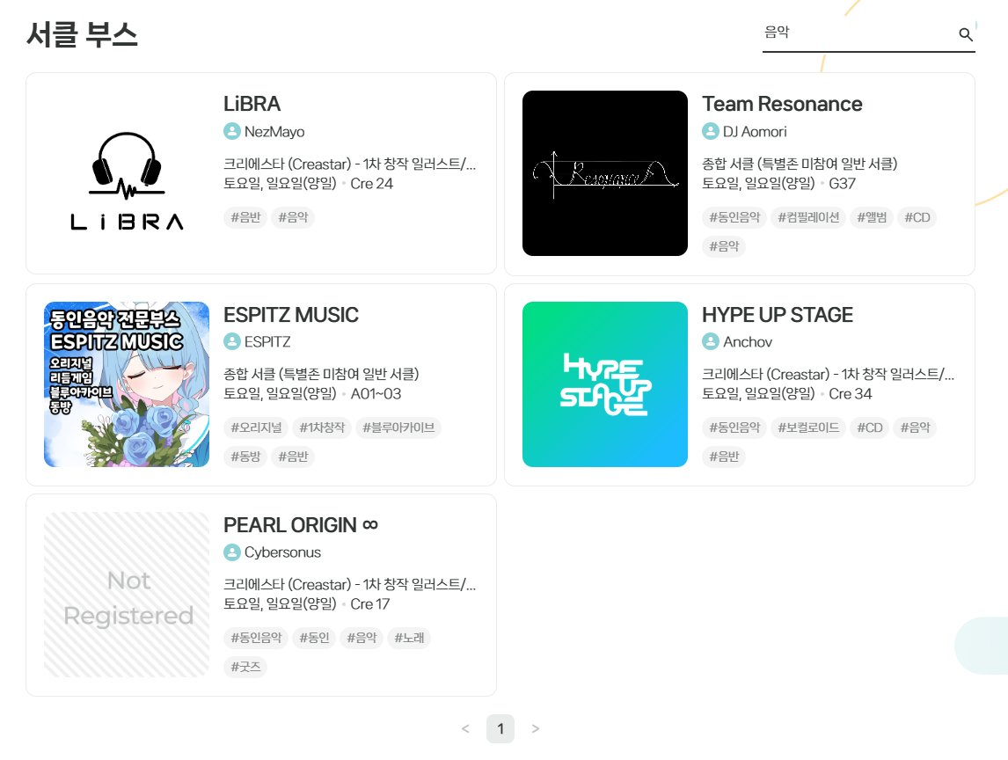Click the #음악 tag on Team Resonance card
This screenshot has height=760, width=1008.
coord(724,246)
